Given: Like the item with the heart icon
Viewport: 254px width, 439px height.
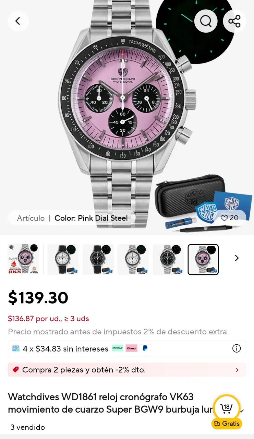Looking at the screenshot, I should pyautogui.click(x=225, y=218).
